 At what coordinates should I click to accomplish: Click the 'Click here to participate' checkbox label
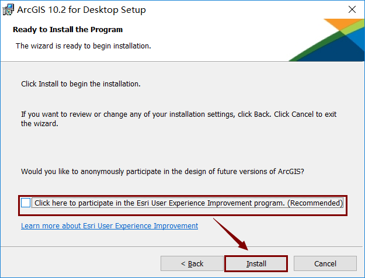point(158,203)
